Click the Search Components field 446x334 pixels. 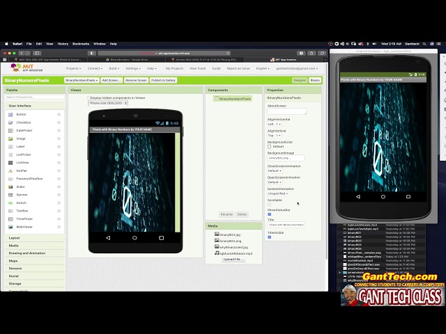tap(34, 97)
